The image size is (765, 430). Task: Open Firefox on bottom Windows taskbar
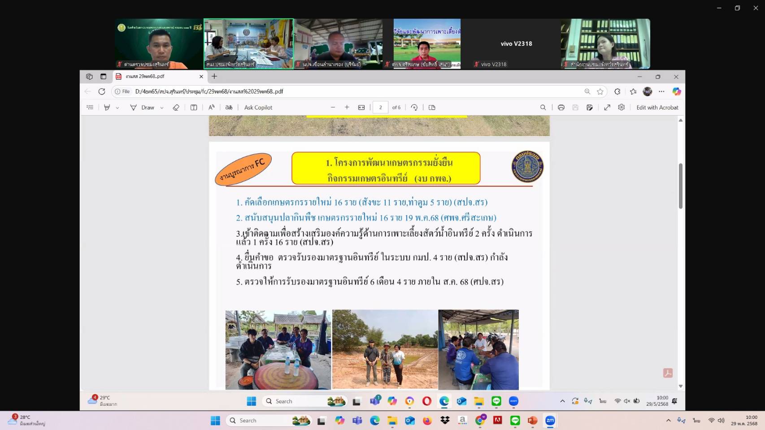coord(427,421)
